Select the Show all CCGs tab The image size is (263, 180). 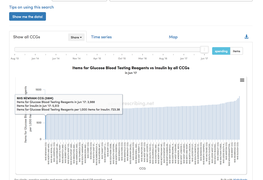click(26, 37)
